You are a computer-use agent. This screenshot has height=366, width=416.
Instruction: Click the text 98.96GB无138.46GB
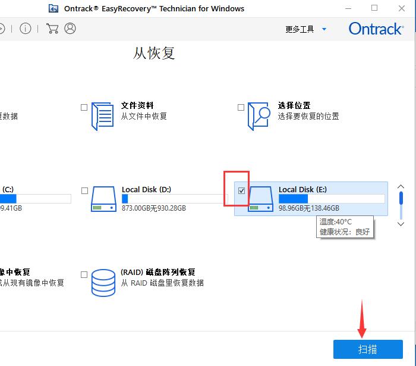click(309, 208)
